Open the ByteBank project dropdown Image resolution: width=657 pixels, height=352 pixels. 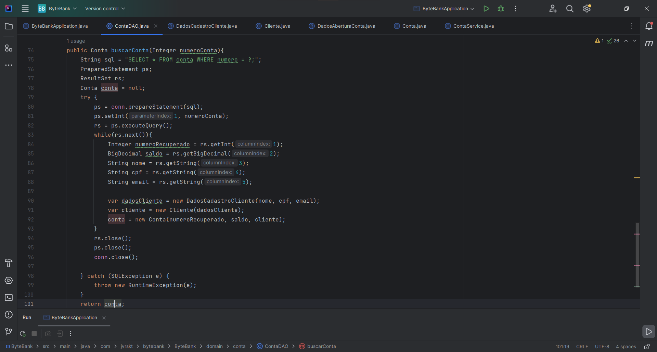point(57,9)
